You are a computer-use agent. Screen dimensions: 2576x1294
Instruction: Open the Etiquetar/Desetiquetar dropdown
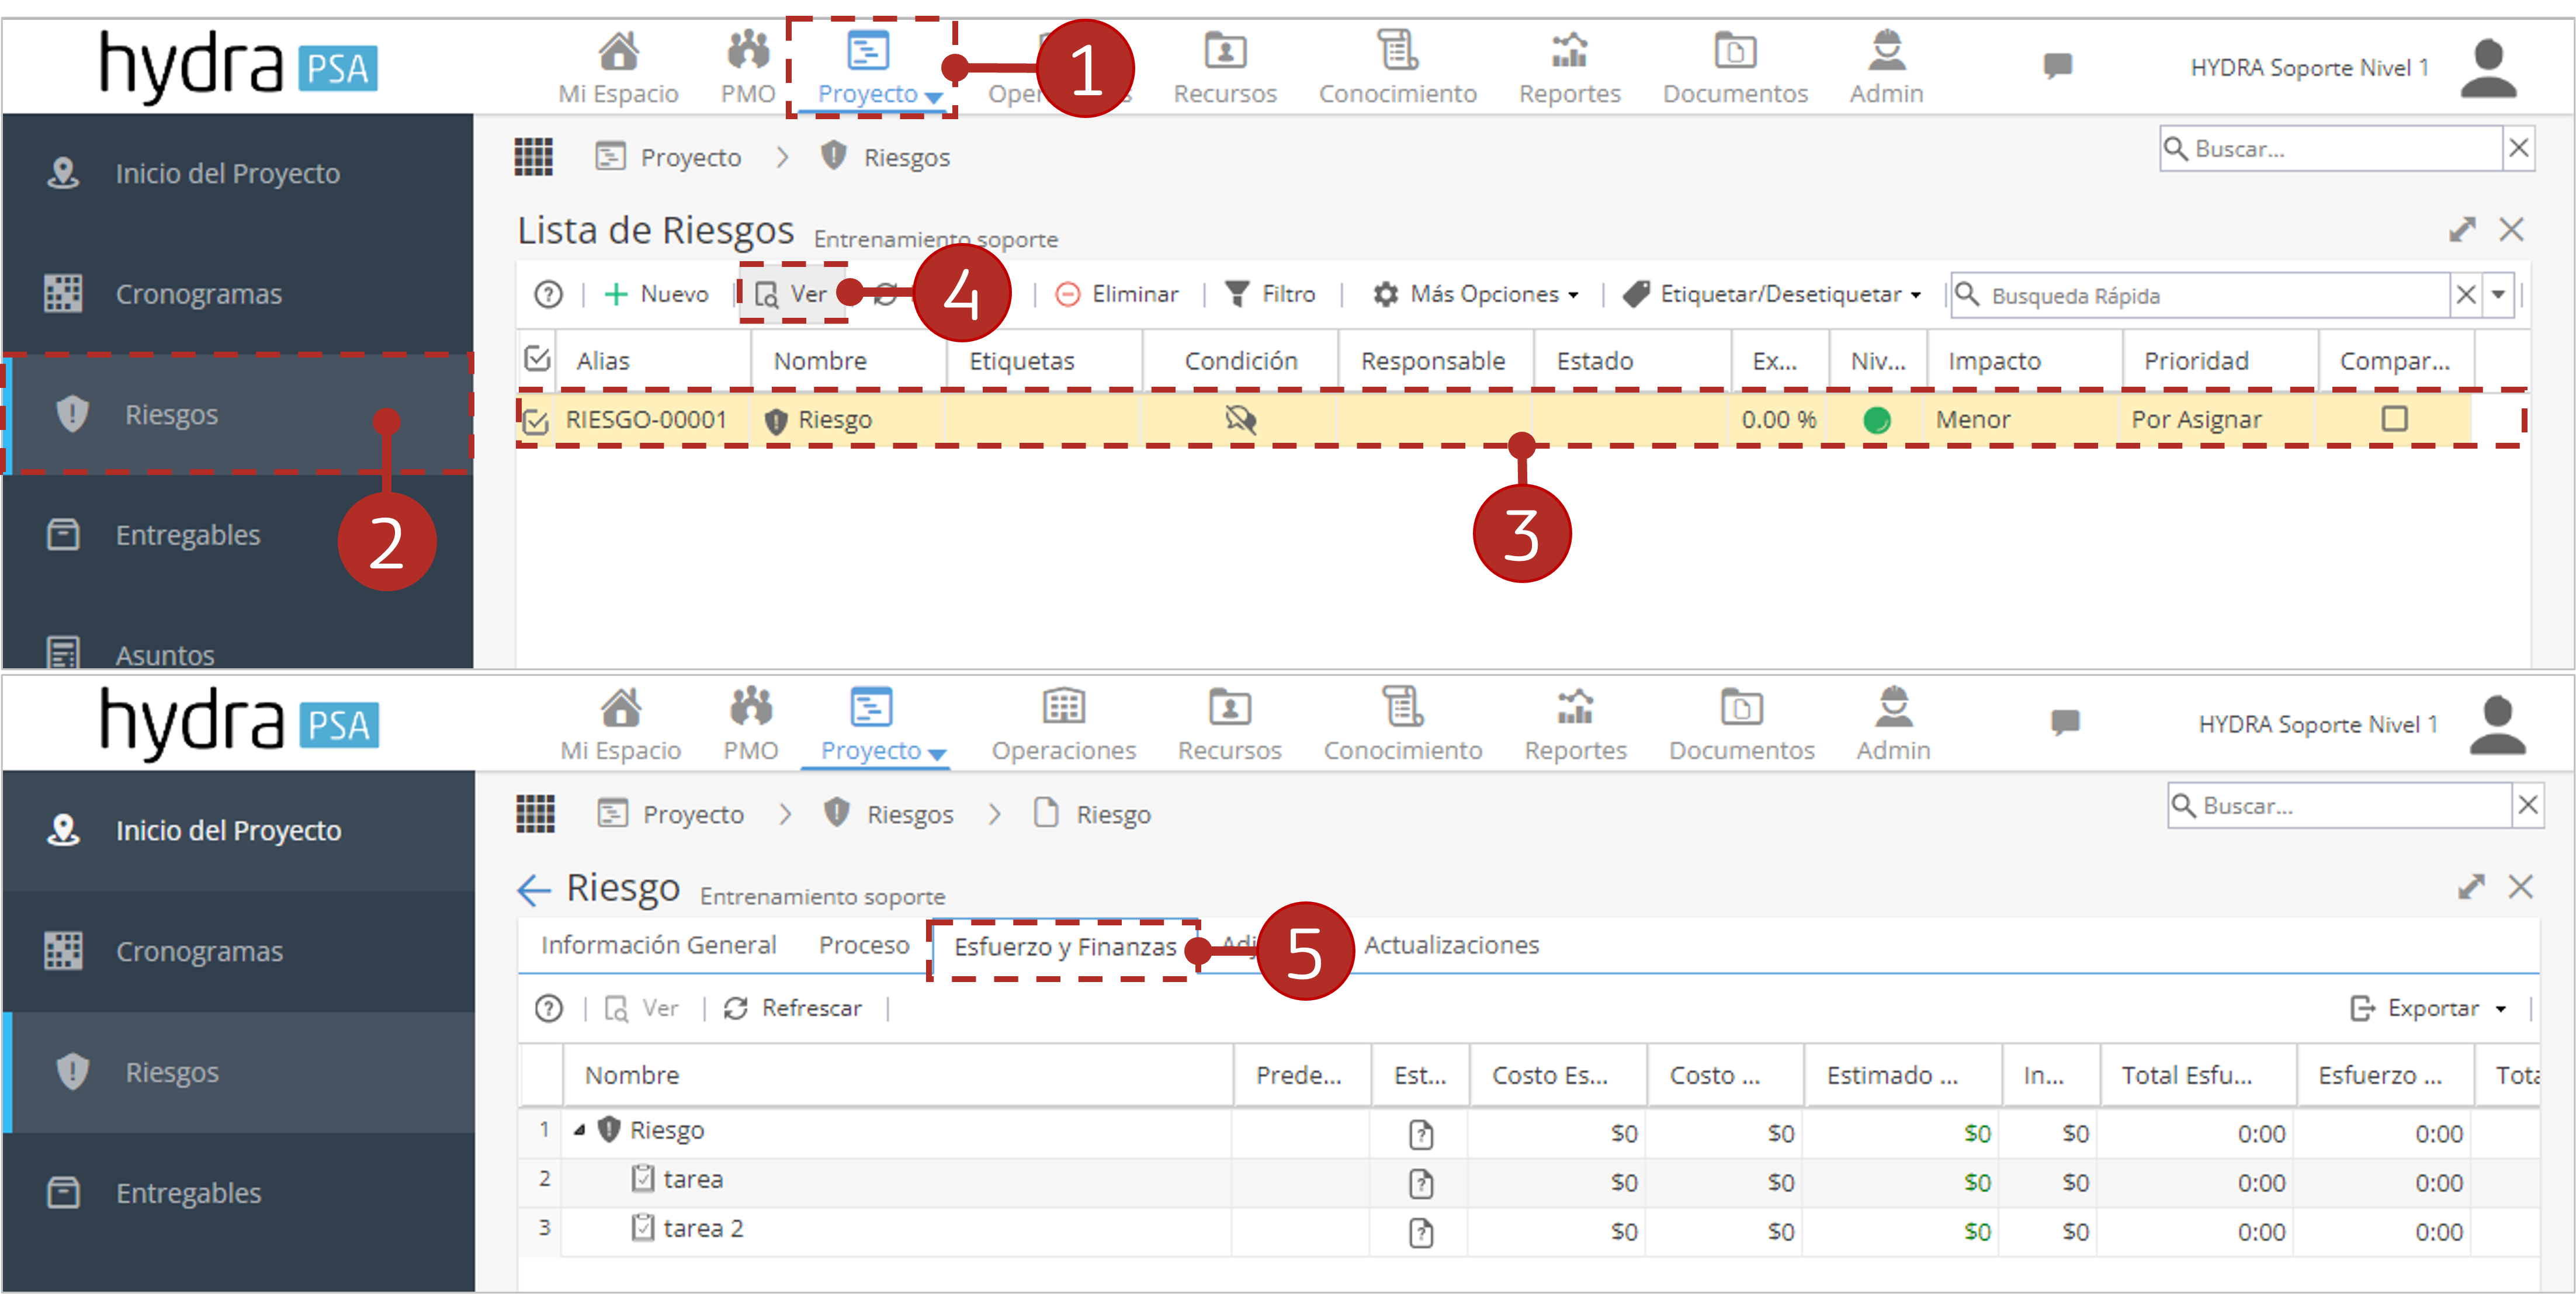tap(1772, 294)
